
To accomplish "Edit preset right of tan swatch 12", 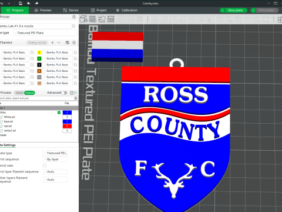I will (x=75, y=83).
